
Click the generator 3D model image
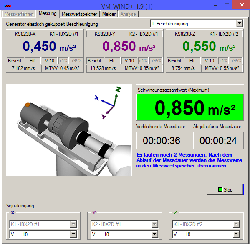(69, 130)
